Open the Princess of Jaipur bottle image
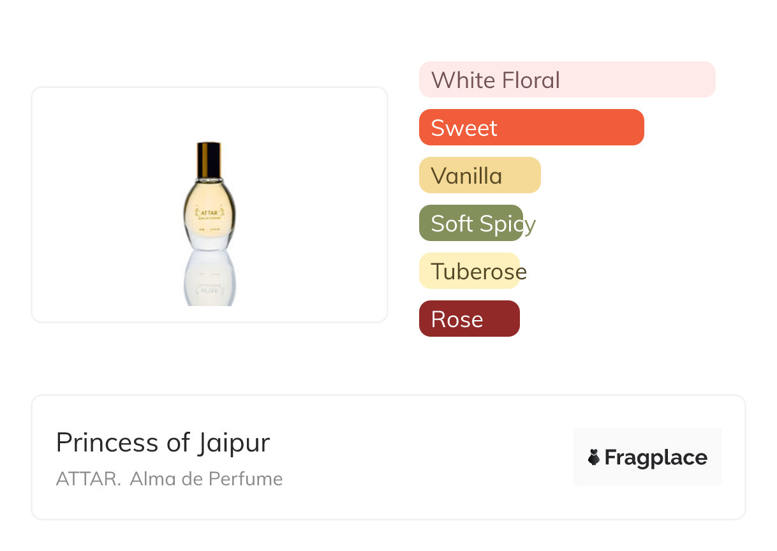The height and width of the screenshot is (551, 777). [x=209, y=204]
